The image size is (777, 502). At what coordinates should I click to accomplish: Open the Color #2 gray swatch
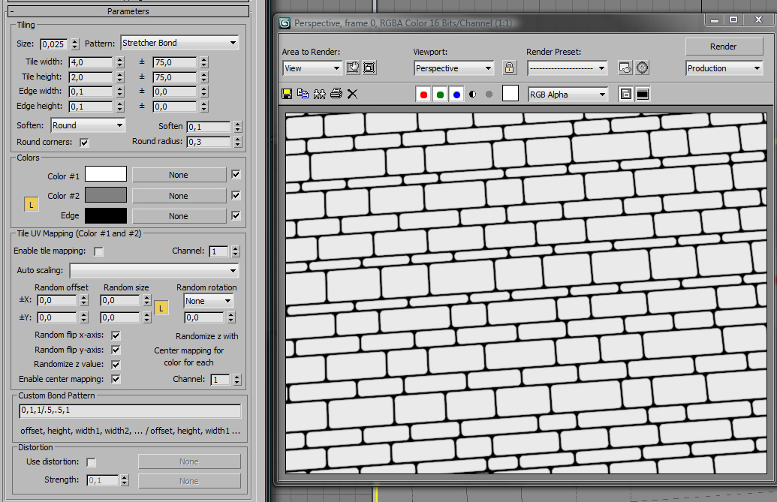pyautogui.click(x=106, y=195)
